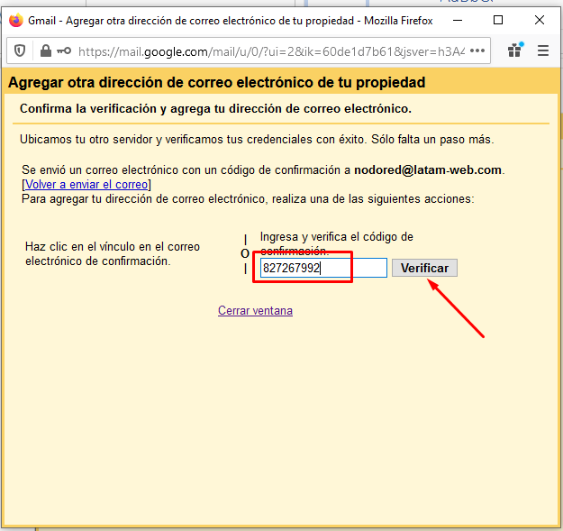This screenshot has height=531, width=563.
Task: Open the Firefox hamburger menu
Action: click(x=543, y=50)
